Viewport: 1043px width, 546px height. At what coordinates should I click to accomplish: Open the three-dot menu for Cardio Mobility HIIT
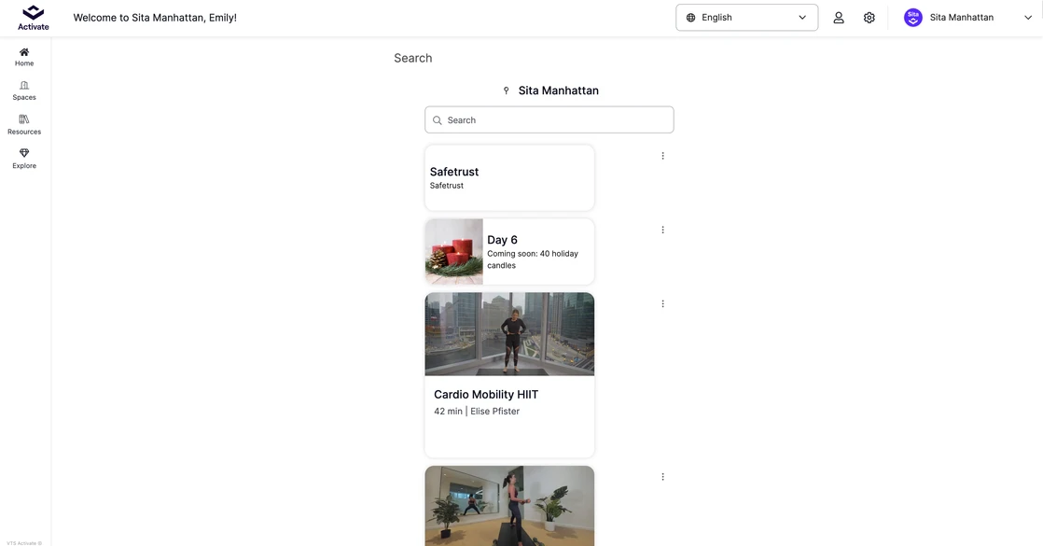click(662, 303)
